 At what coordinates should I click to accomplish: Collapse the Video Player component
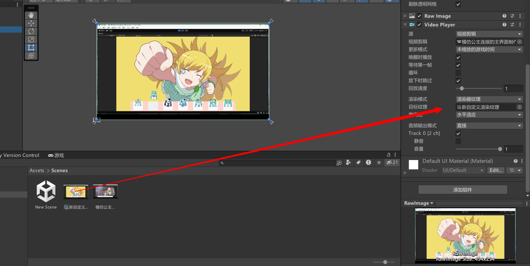(x=405, y=25)
